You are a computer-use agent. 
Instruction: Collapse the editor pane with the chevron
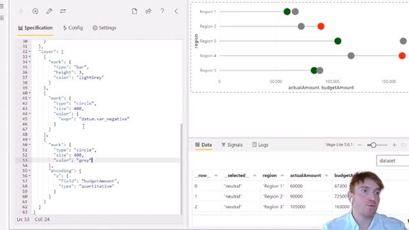[176, 11]
